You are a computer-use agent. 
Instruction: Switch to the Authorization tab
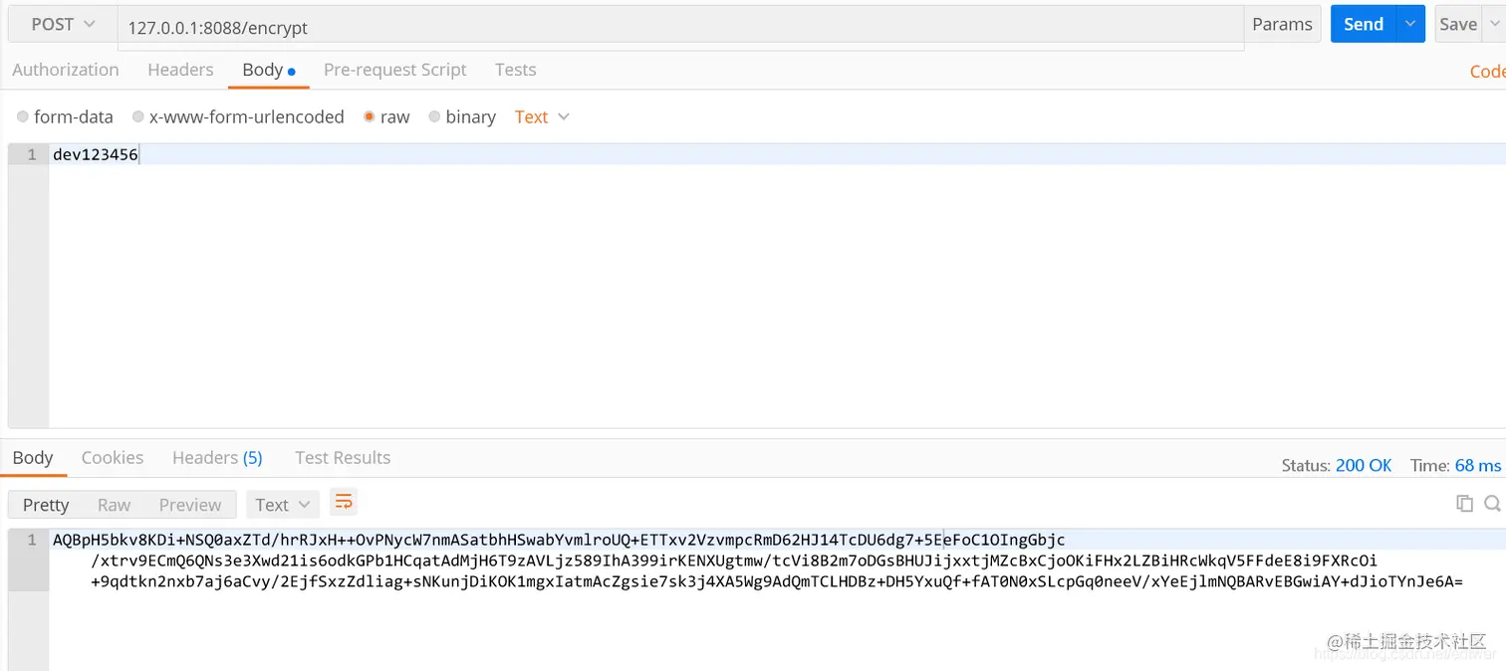(66, 70)
